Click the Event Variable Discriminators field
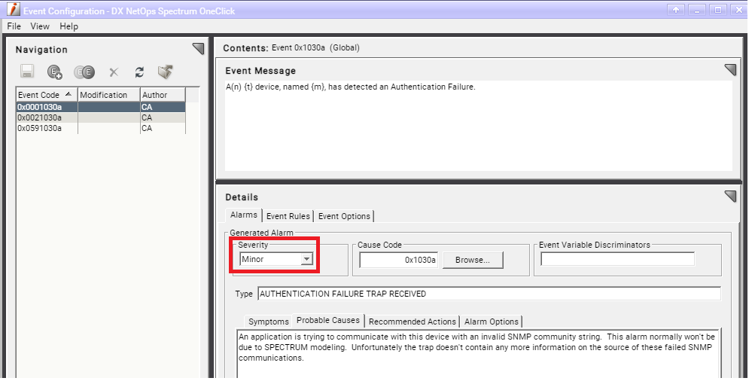Screen dimensions: 752x381 [x=618, y=259]
